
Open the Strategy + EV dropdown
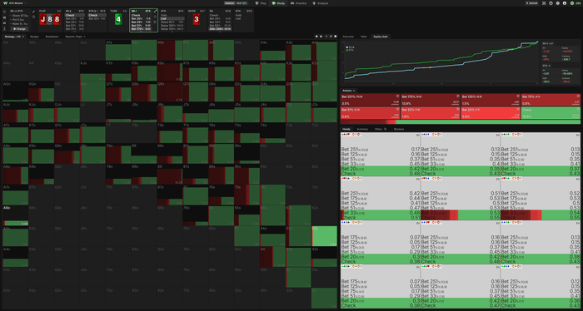pyautogui.click(x=14, y=37)
